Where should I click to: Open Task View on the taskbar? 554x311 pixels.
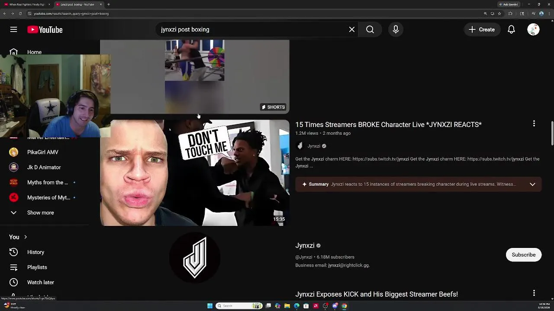tap(268, 306)
